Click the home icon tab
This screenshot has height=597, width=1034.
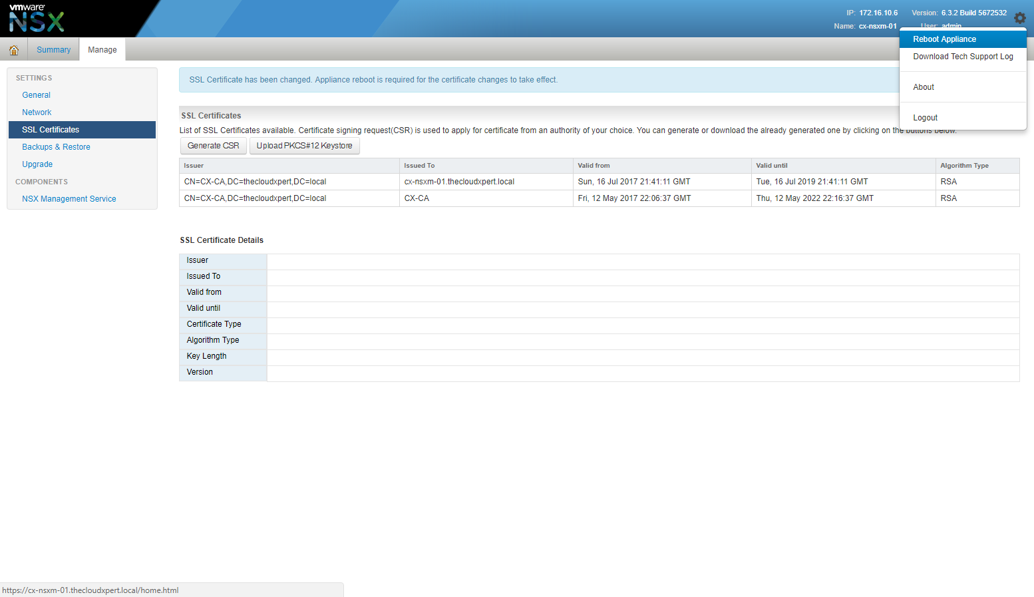click(x=13, y=50)
